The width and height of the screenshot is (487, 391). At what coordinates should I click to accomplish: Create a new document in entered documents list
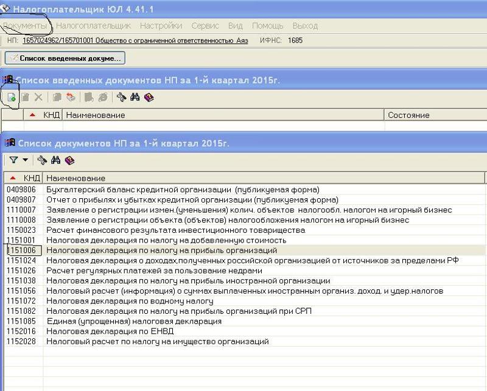(12, 97)
